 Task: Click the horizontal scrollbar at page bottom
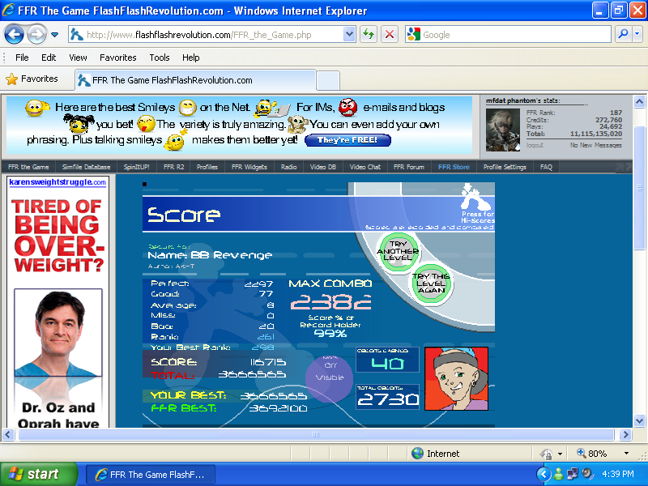point(316,435)
